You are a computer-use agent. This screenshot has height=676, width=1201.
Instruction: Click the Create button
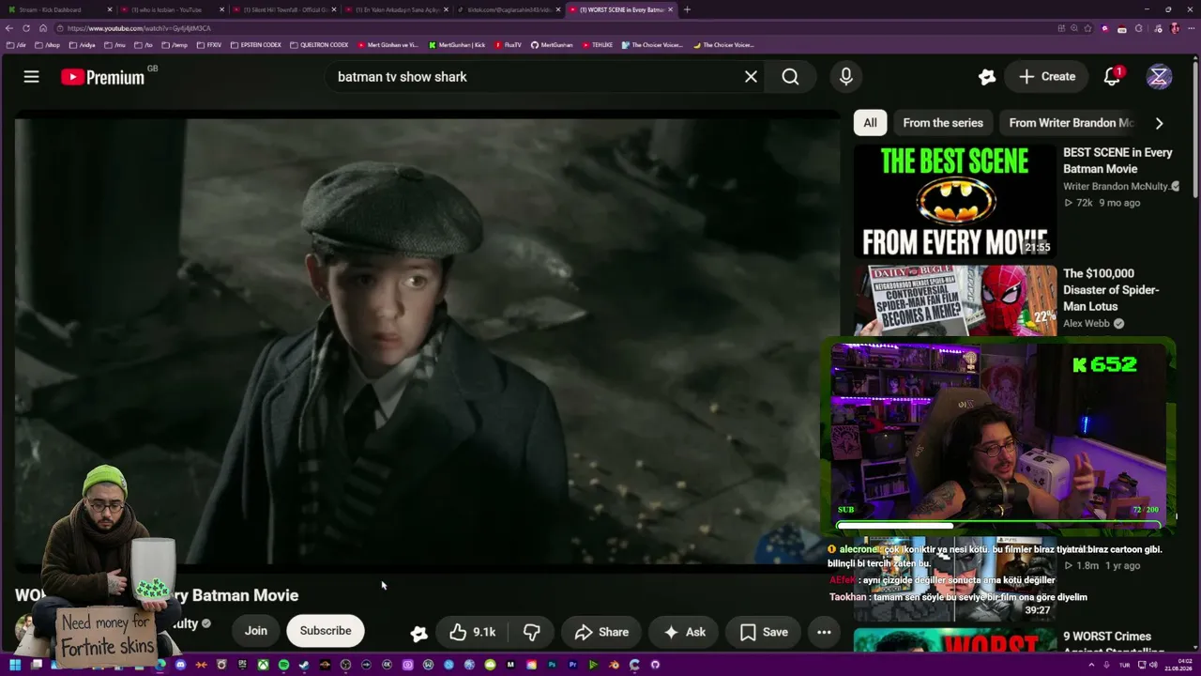[1046, 77]
